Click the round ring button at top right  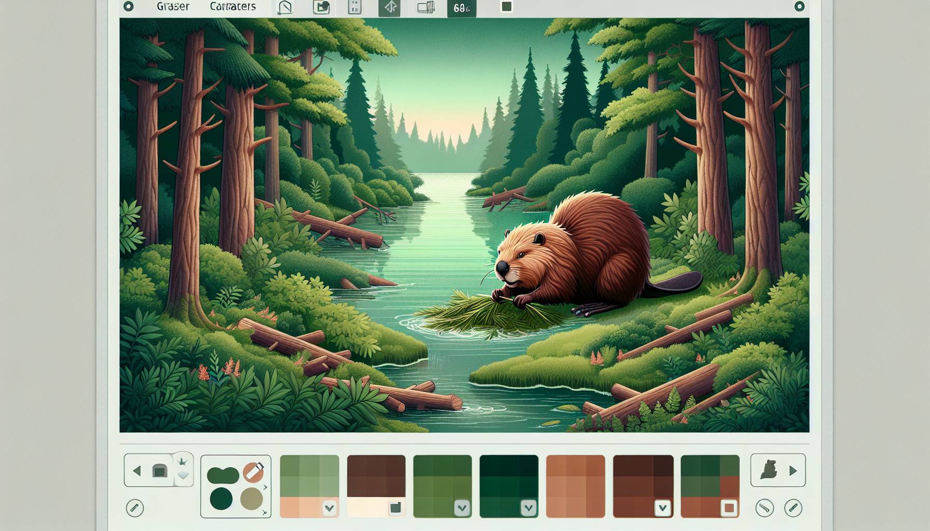[799, 7]
